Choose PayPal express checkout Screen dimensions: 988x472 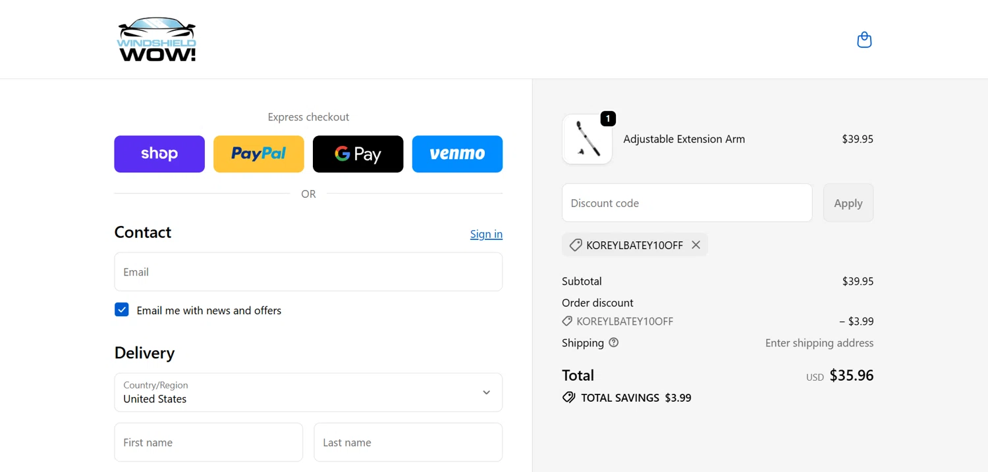259,154
